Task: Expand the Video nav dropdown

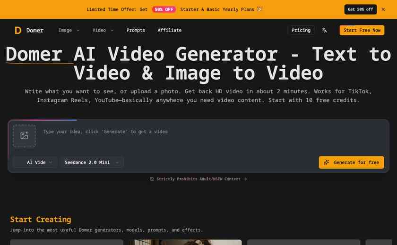Action: pyautogui.click(x=103, y=30)
